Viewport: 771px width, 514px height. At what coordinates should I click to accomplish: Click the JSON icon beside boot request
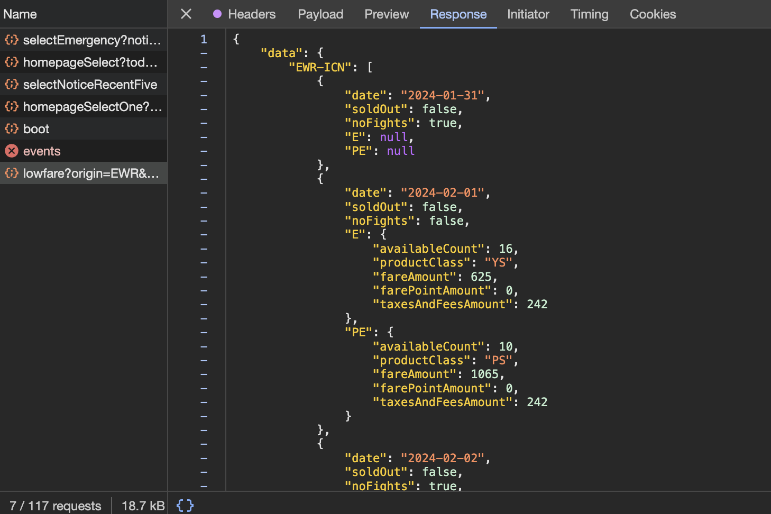coord(12,128)
